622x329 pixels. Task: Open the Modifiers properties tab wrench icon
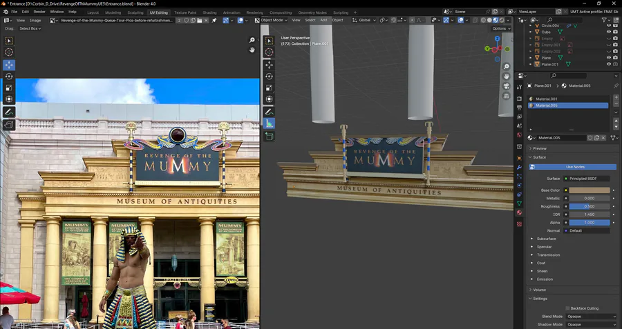[519, 167]
